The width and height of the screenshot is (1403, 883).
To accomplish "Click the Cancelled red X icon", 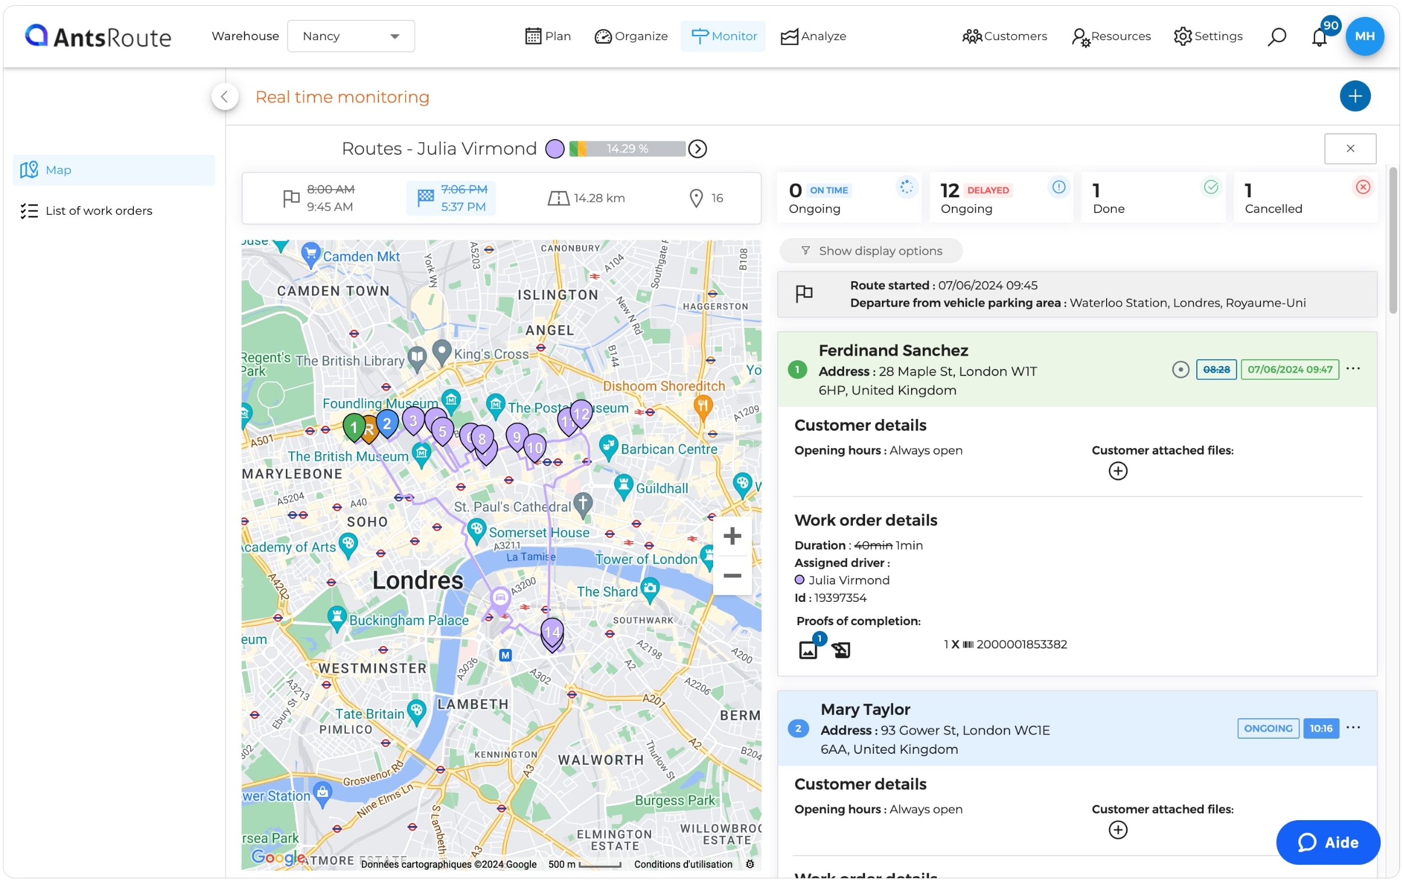I will (x=1362, y=187).
